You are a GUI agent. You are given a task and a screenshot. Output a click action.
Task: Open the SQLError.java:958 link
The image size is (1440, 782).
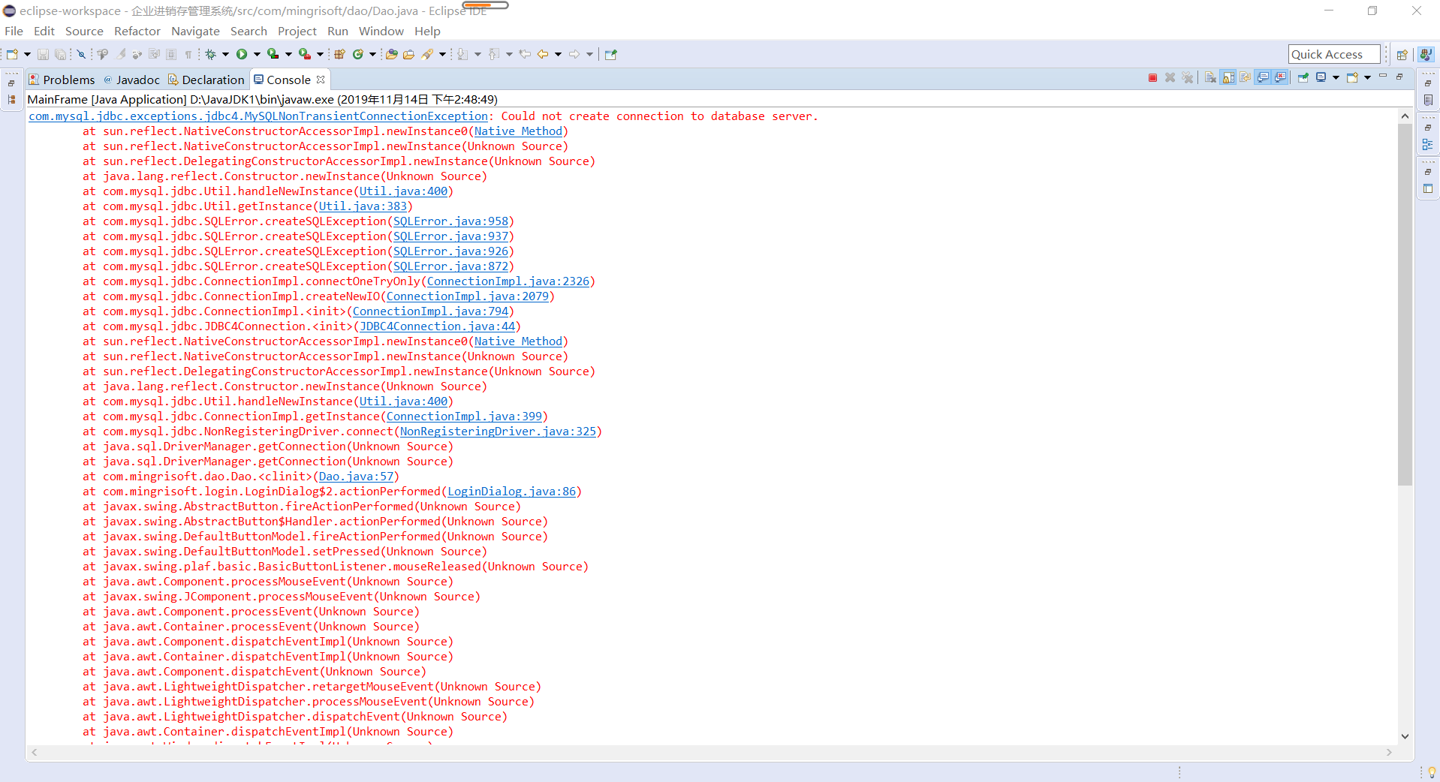coord(450,221)
